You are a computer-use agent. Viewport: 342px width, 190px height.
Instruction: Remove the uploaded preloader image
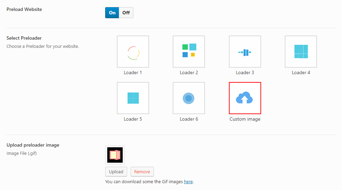(142, 172)
